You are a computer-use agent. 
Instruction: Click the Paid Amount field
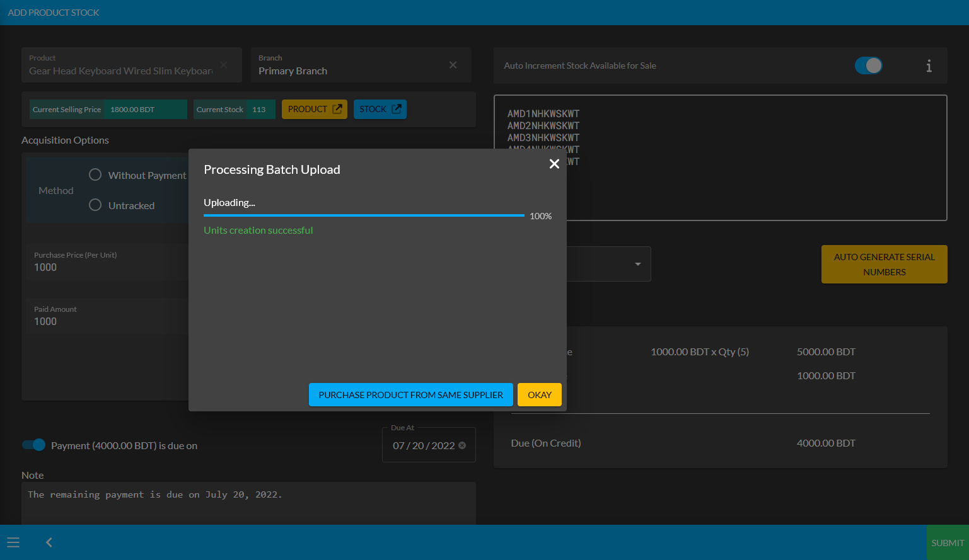(x=107, y=316)
